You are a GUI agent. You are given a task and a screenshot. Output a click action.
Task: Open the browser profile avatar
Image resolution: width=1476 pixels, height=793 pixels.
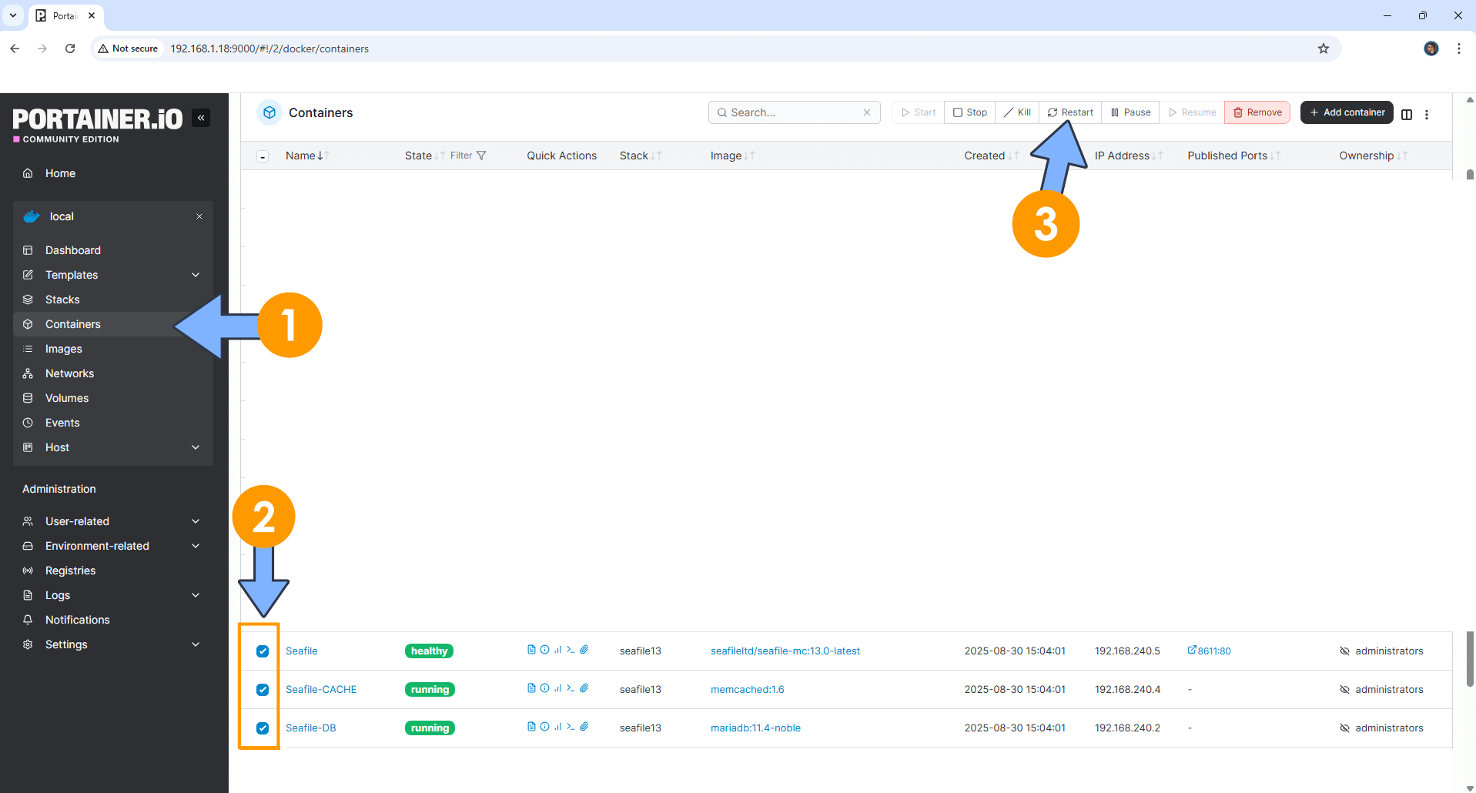[1431, 49]
